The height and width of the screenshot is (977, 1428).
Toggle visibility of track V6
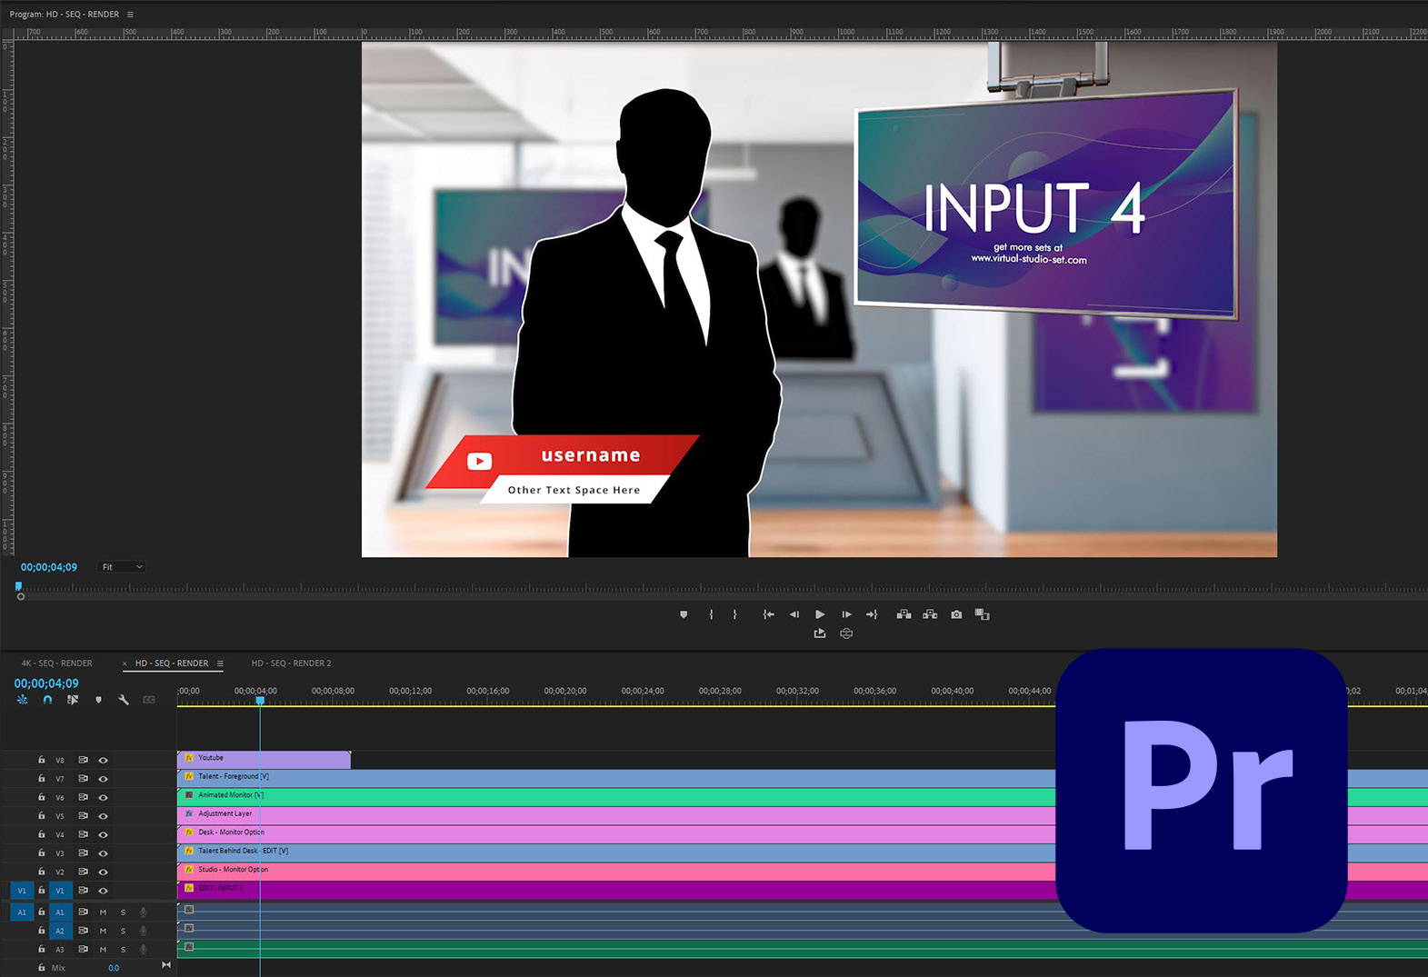click(103, 797)
